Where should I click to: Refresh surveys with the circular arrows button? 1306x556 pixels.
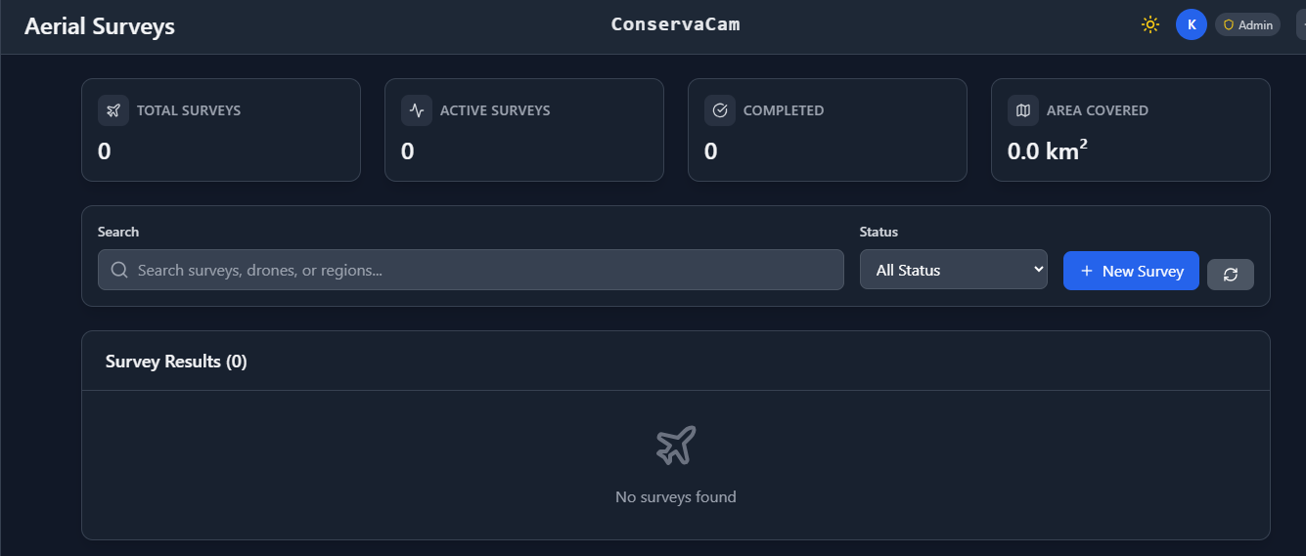[1231, 275]
